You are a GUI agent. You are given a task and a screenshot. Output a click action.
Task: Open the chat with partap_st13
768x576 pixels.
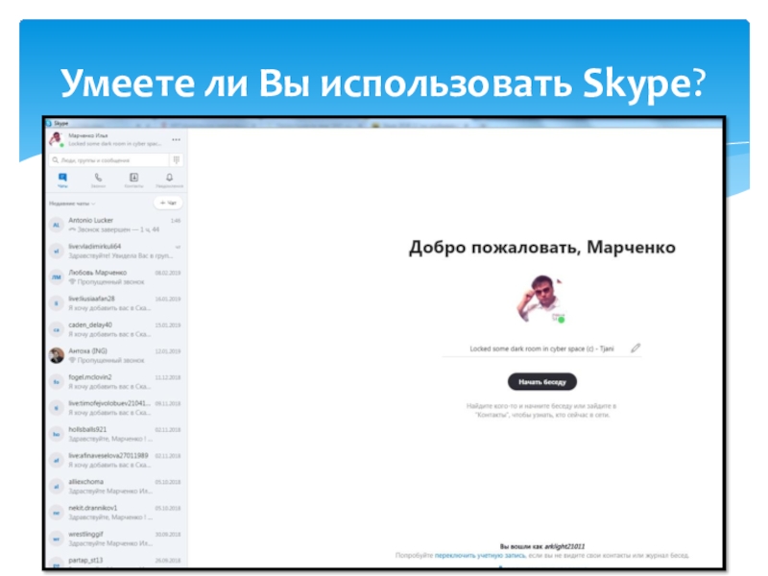[x=116, y=562]
